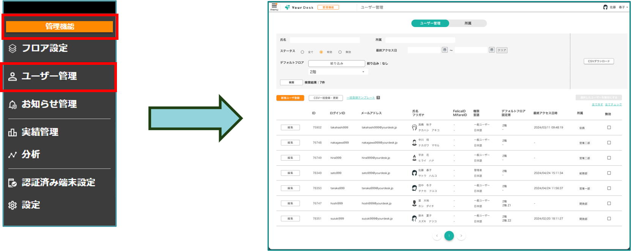Click the user avatar icon in the header

tap(605, 7)
